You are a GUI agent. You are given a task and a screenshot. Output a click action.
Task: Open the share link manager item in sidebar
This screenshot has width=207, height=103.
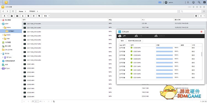point(9,61)
